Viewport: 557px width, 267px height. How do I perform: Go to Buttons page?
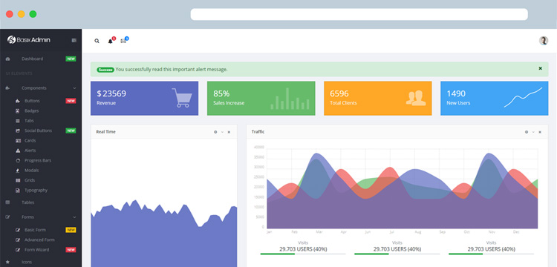coord(32,101)
